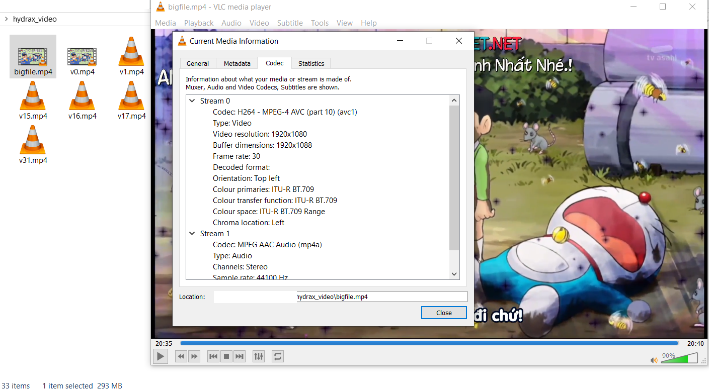Image resolution: width=709 pixels, height=392 pixels.
Task: Stop playback with the stop button
Action: [x=226, y=356]
